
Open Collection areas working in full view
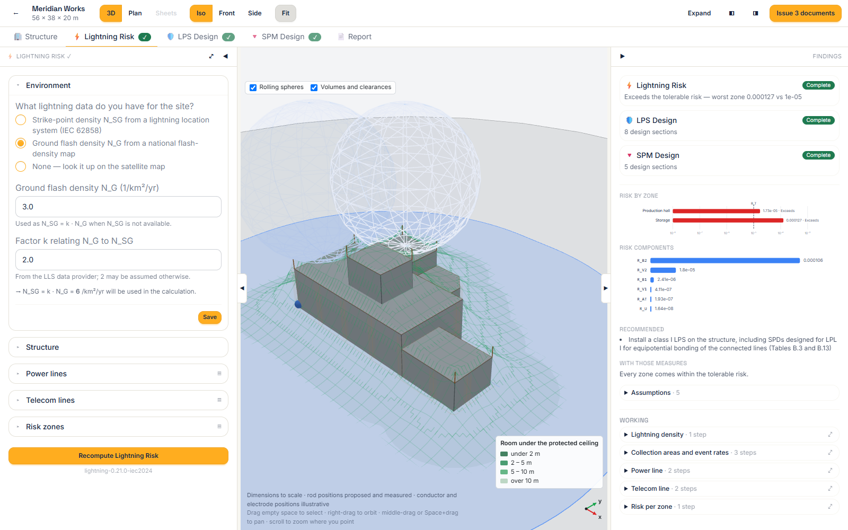[x=830, y=453]
